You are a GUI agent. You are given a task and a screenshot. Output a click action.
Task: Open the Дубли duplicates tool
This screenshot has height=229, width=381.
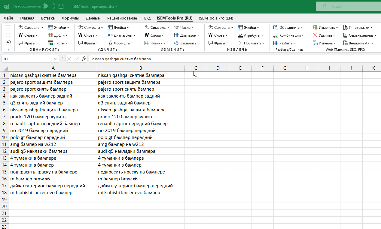point(58,35)
